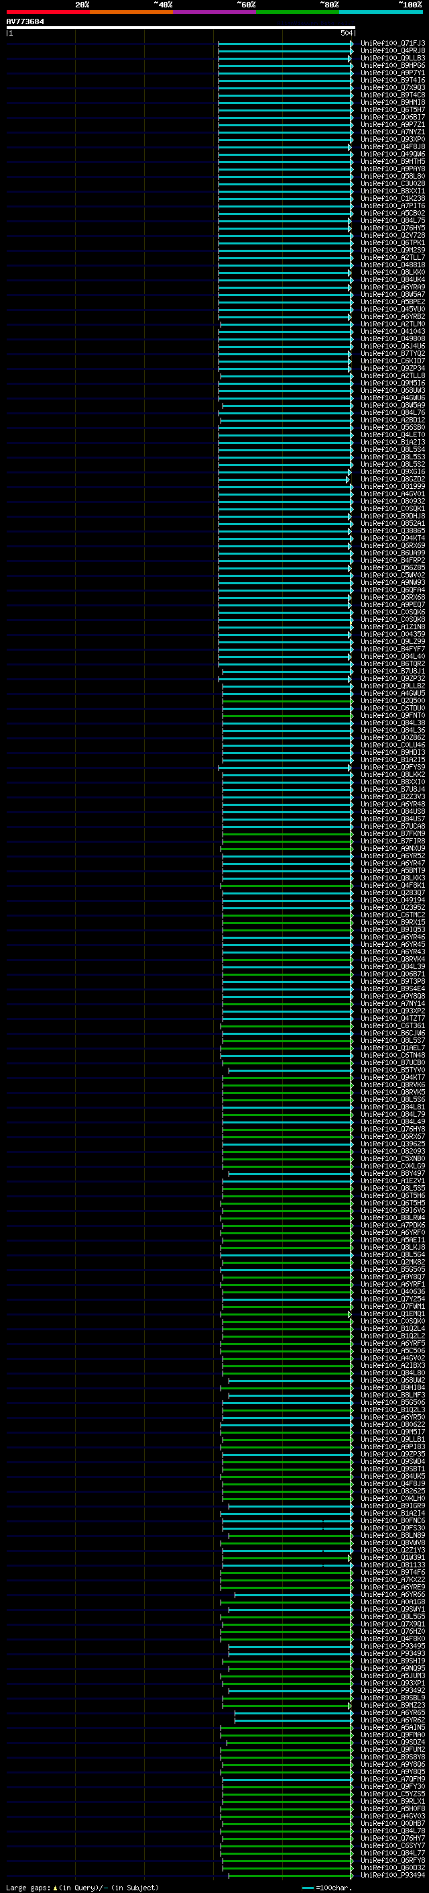Click label UniRef100_C6SYY7

click(392, 1845)
